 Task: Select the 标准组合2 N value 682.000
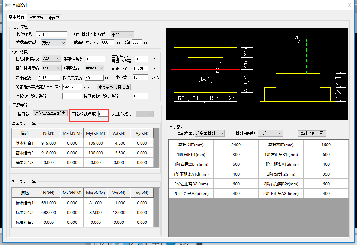pos(49,213)
